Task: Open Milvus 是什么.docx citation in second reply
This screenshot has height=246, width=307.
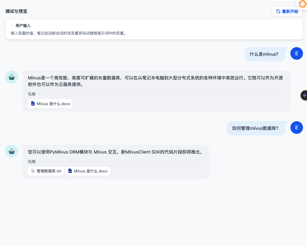Action: (x=87, y=171)
